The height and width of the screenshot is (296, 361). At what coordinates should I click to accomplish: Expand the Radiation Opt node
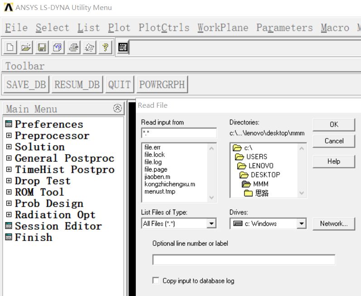tap(9, 215)
